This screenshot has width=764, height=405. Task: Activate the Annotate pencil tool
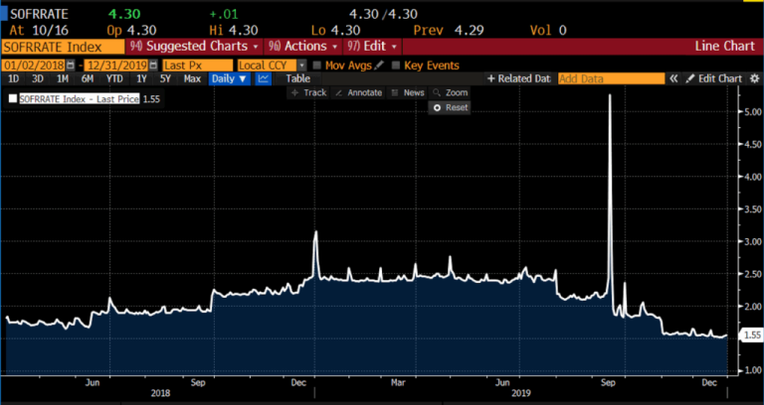pos(358,92)
